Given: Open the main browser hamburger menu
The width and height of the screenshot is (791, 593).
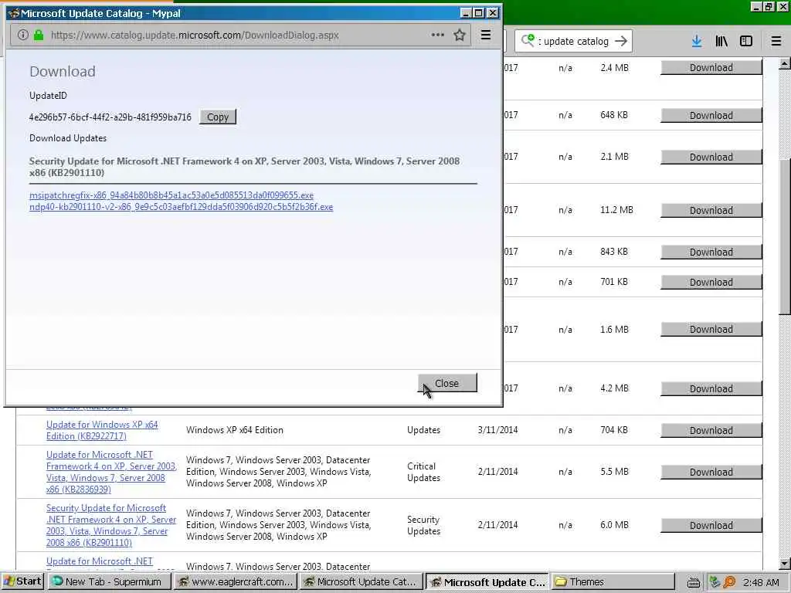Looking at the screenshot, I should click(x=776, y=42).
